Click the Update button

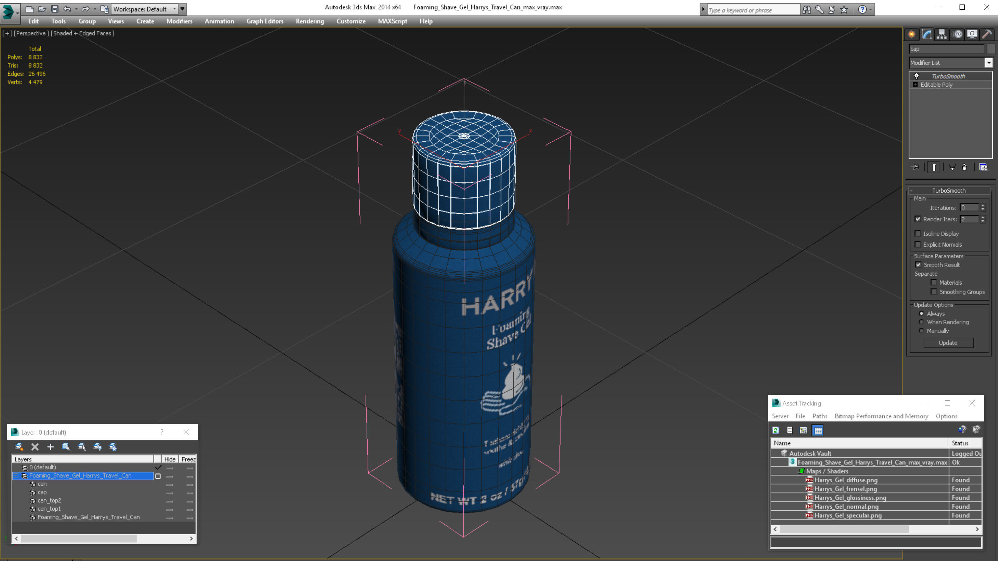948,342
